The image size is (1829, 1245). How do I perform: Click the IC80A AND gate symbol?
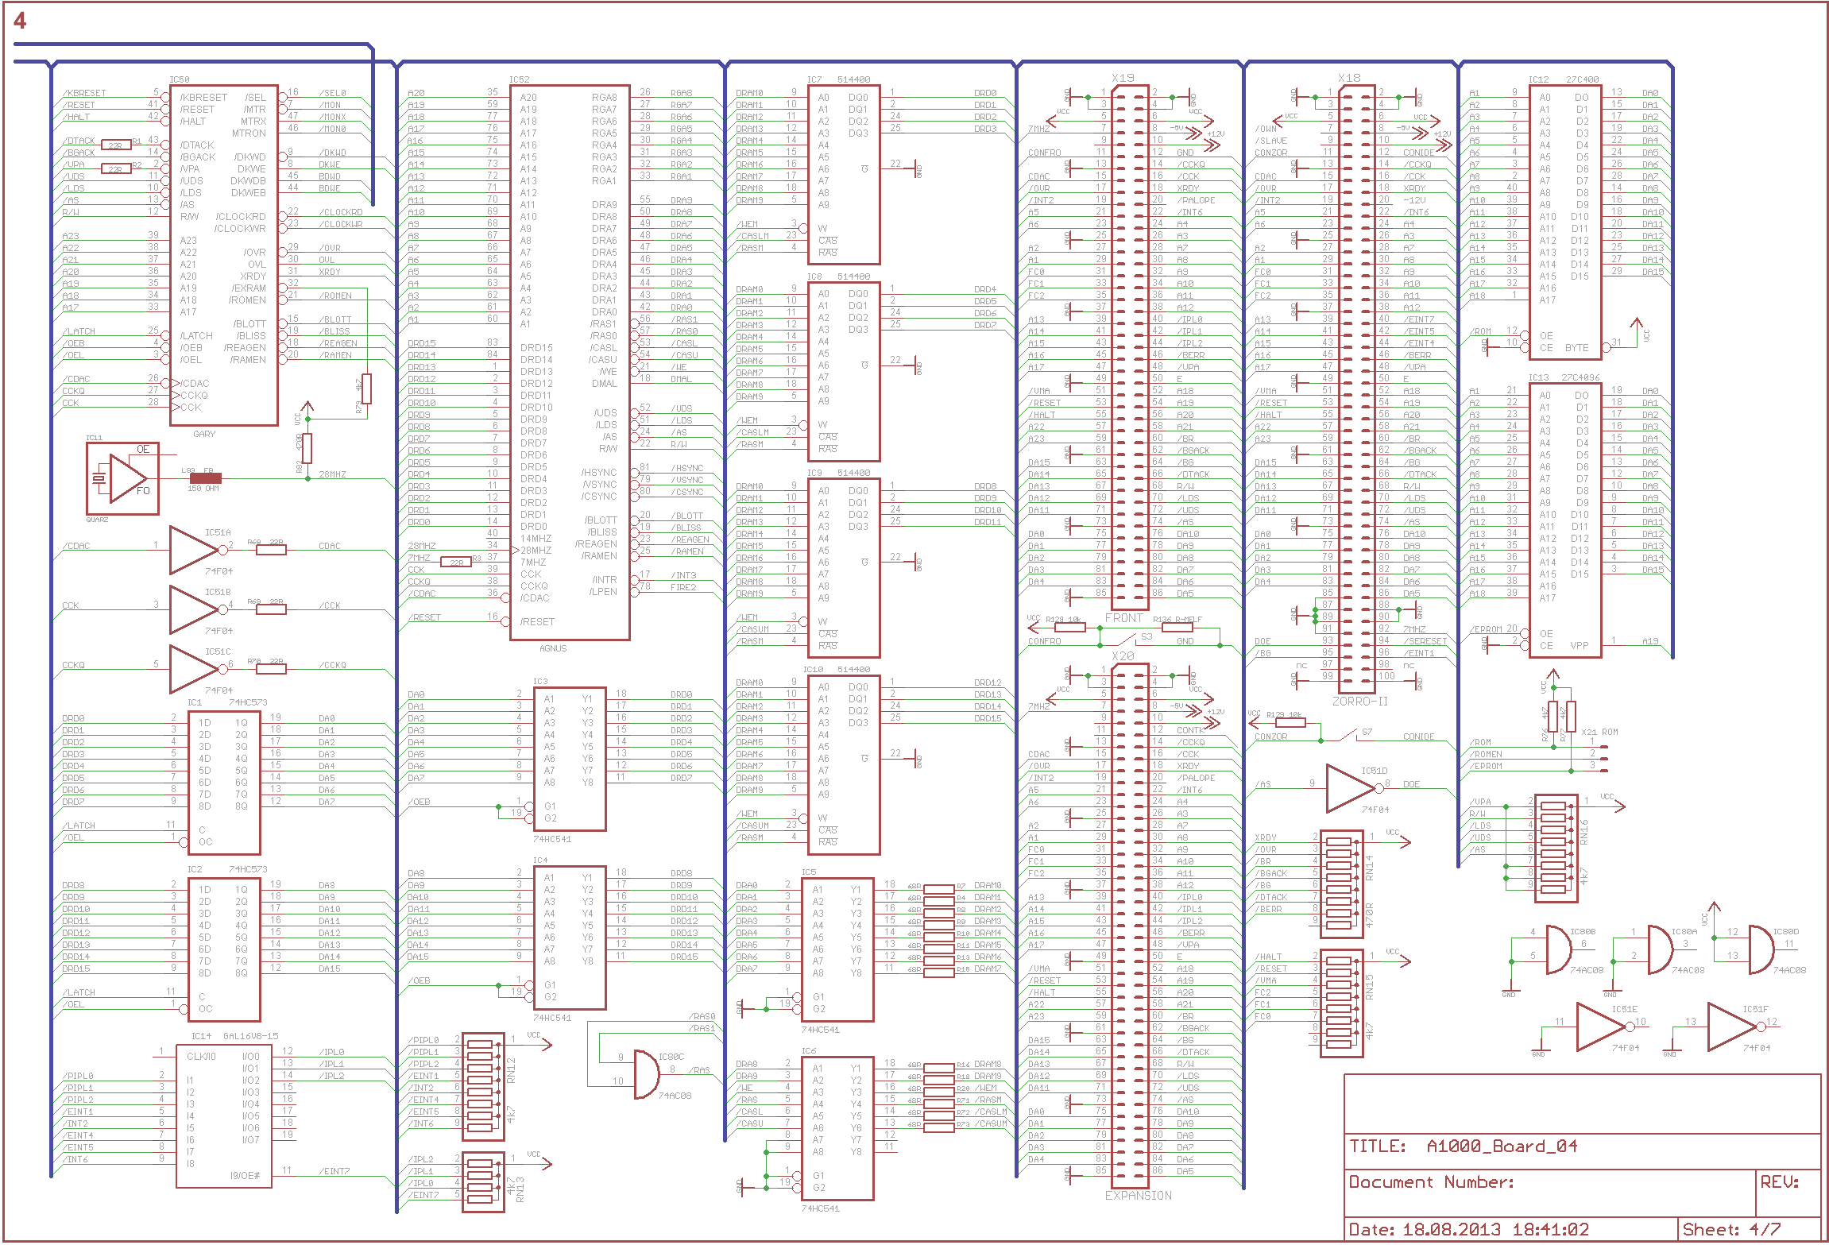coord(1661,949)
